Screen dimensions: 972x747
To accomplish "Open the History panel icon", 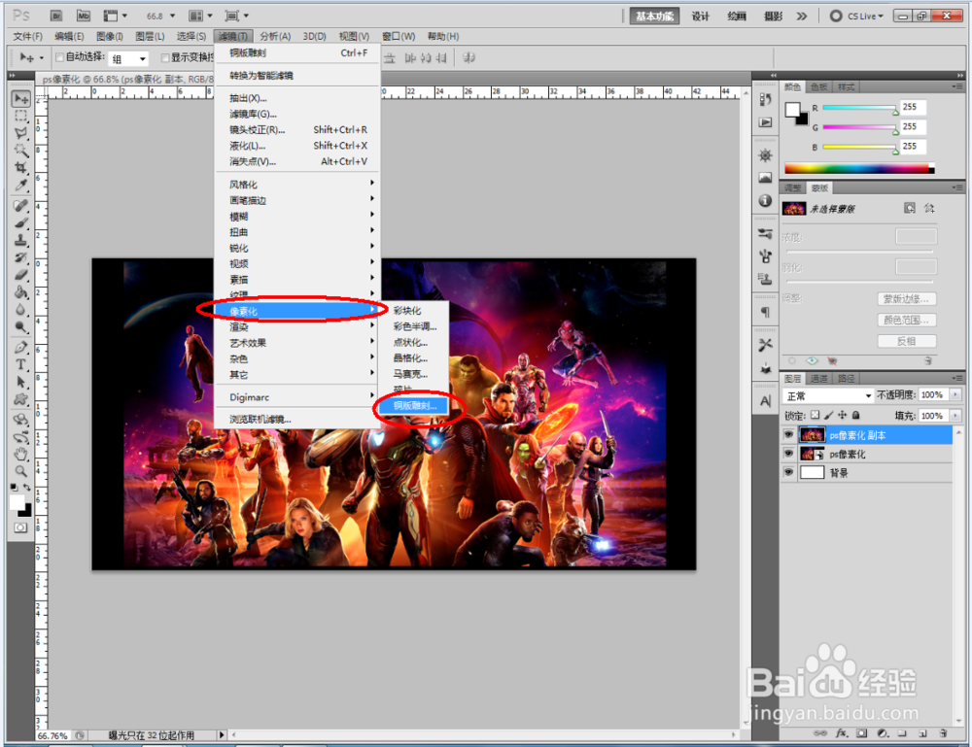I will (766, 100).
